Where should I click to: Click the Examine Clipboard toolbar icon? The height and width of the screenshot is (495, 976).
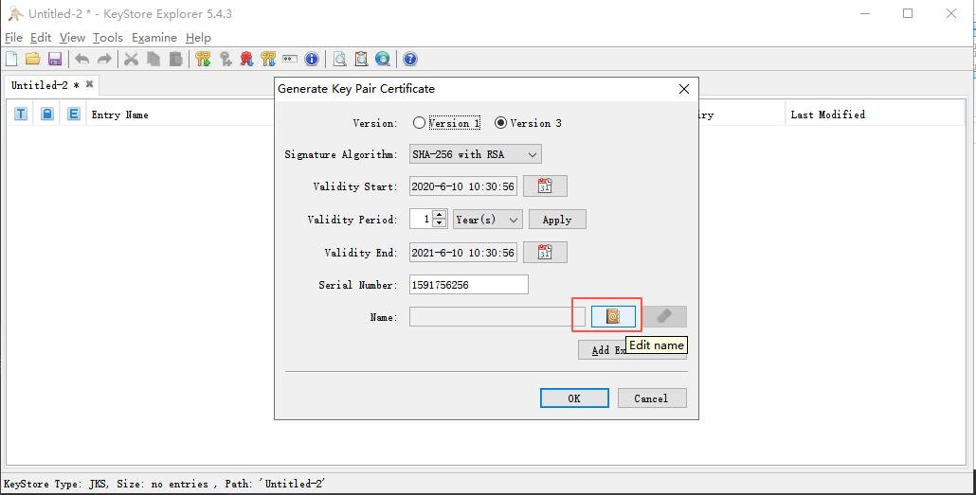coord(361,59)
